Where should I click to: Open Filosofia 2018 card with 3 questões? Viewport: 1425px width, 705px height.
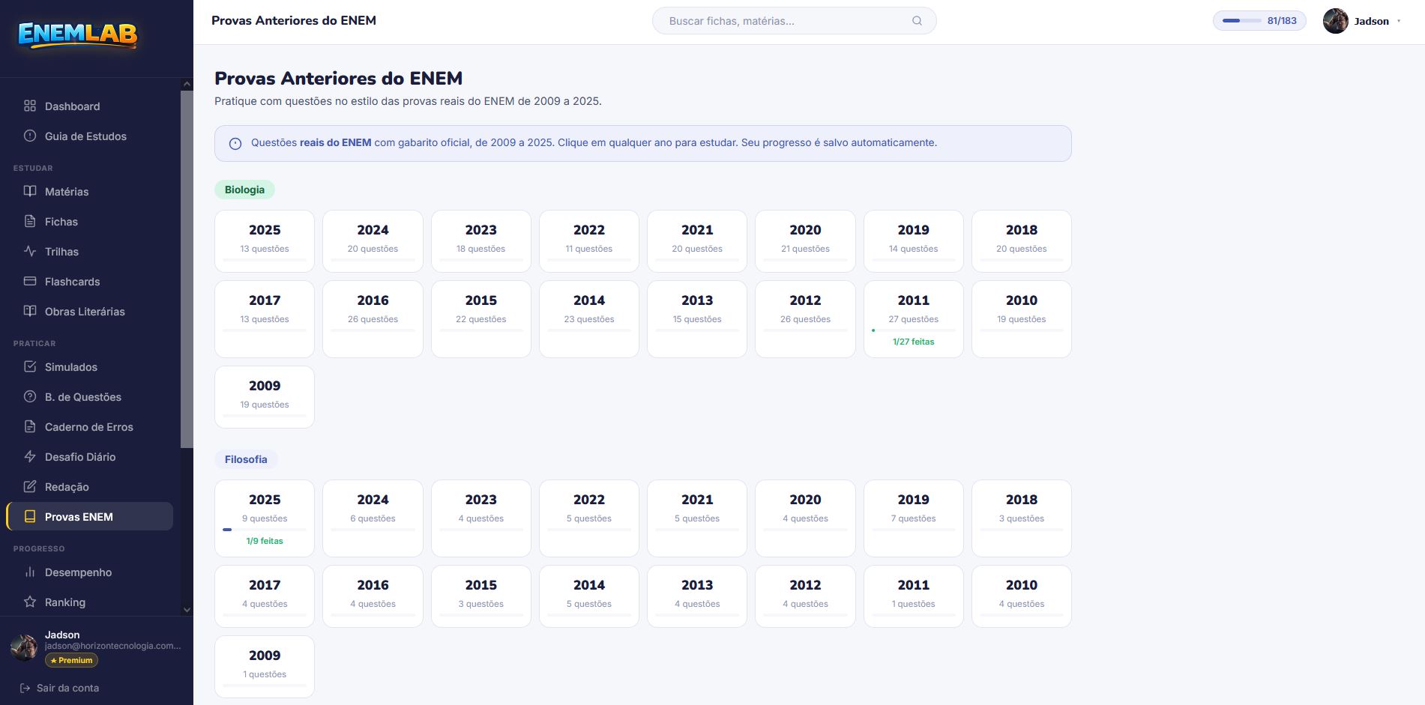tap(1021, 518)
